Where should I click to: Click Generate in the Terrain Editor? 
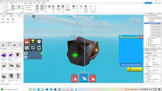tap(3, 21)
